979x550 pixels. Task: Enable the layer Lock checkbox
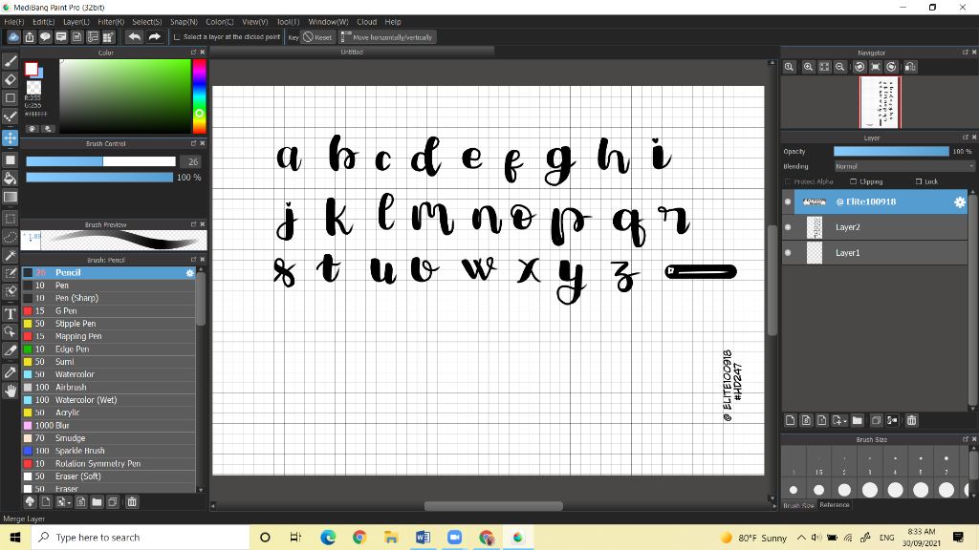coord(919,181)
